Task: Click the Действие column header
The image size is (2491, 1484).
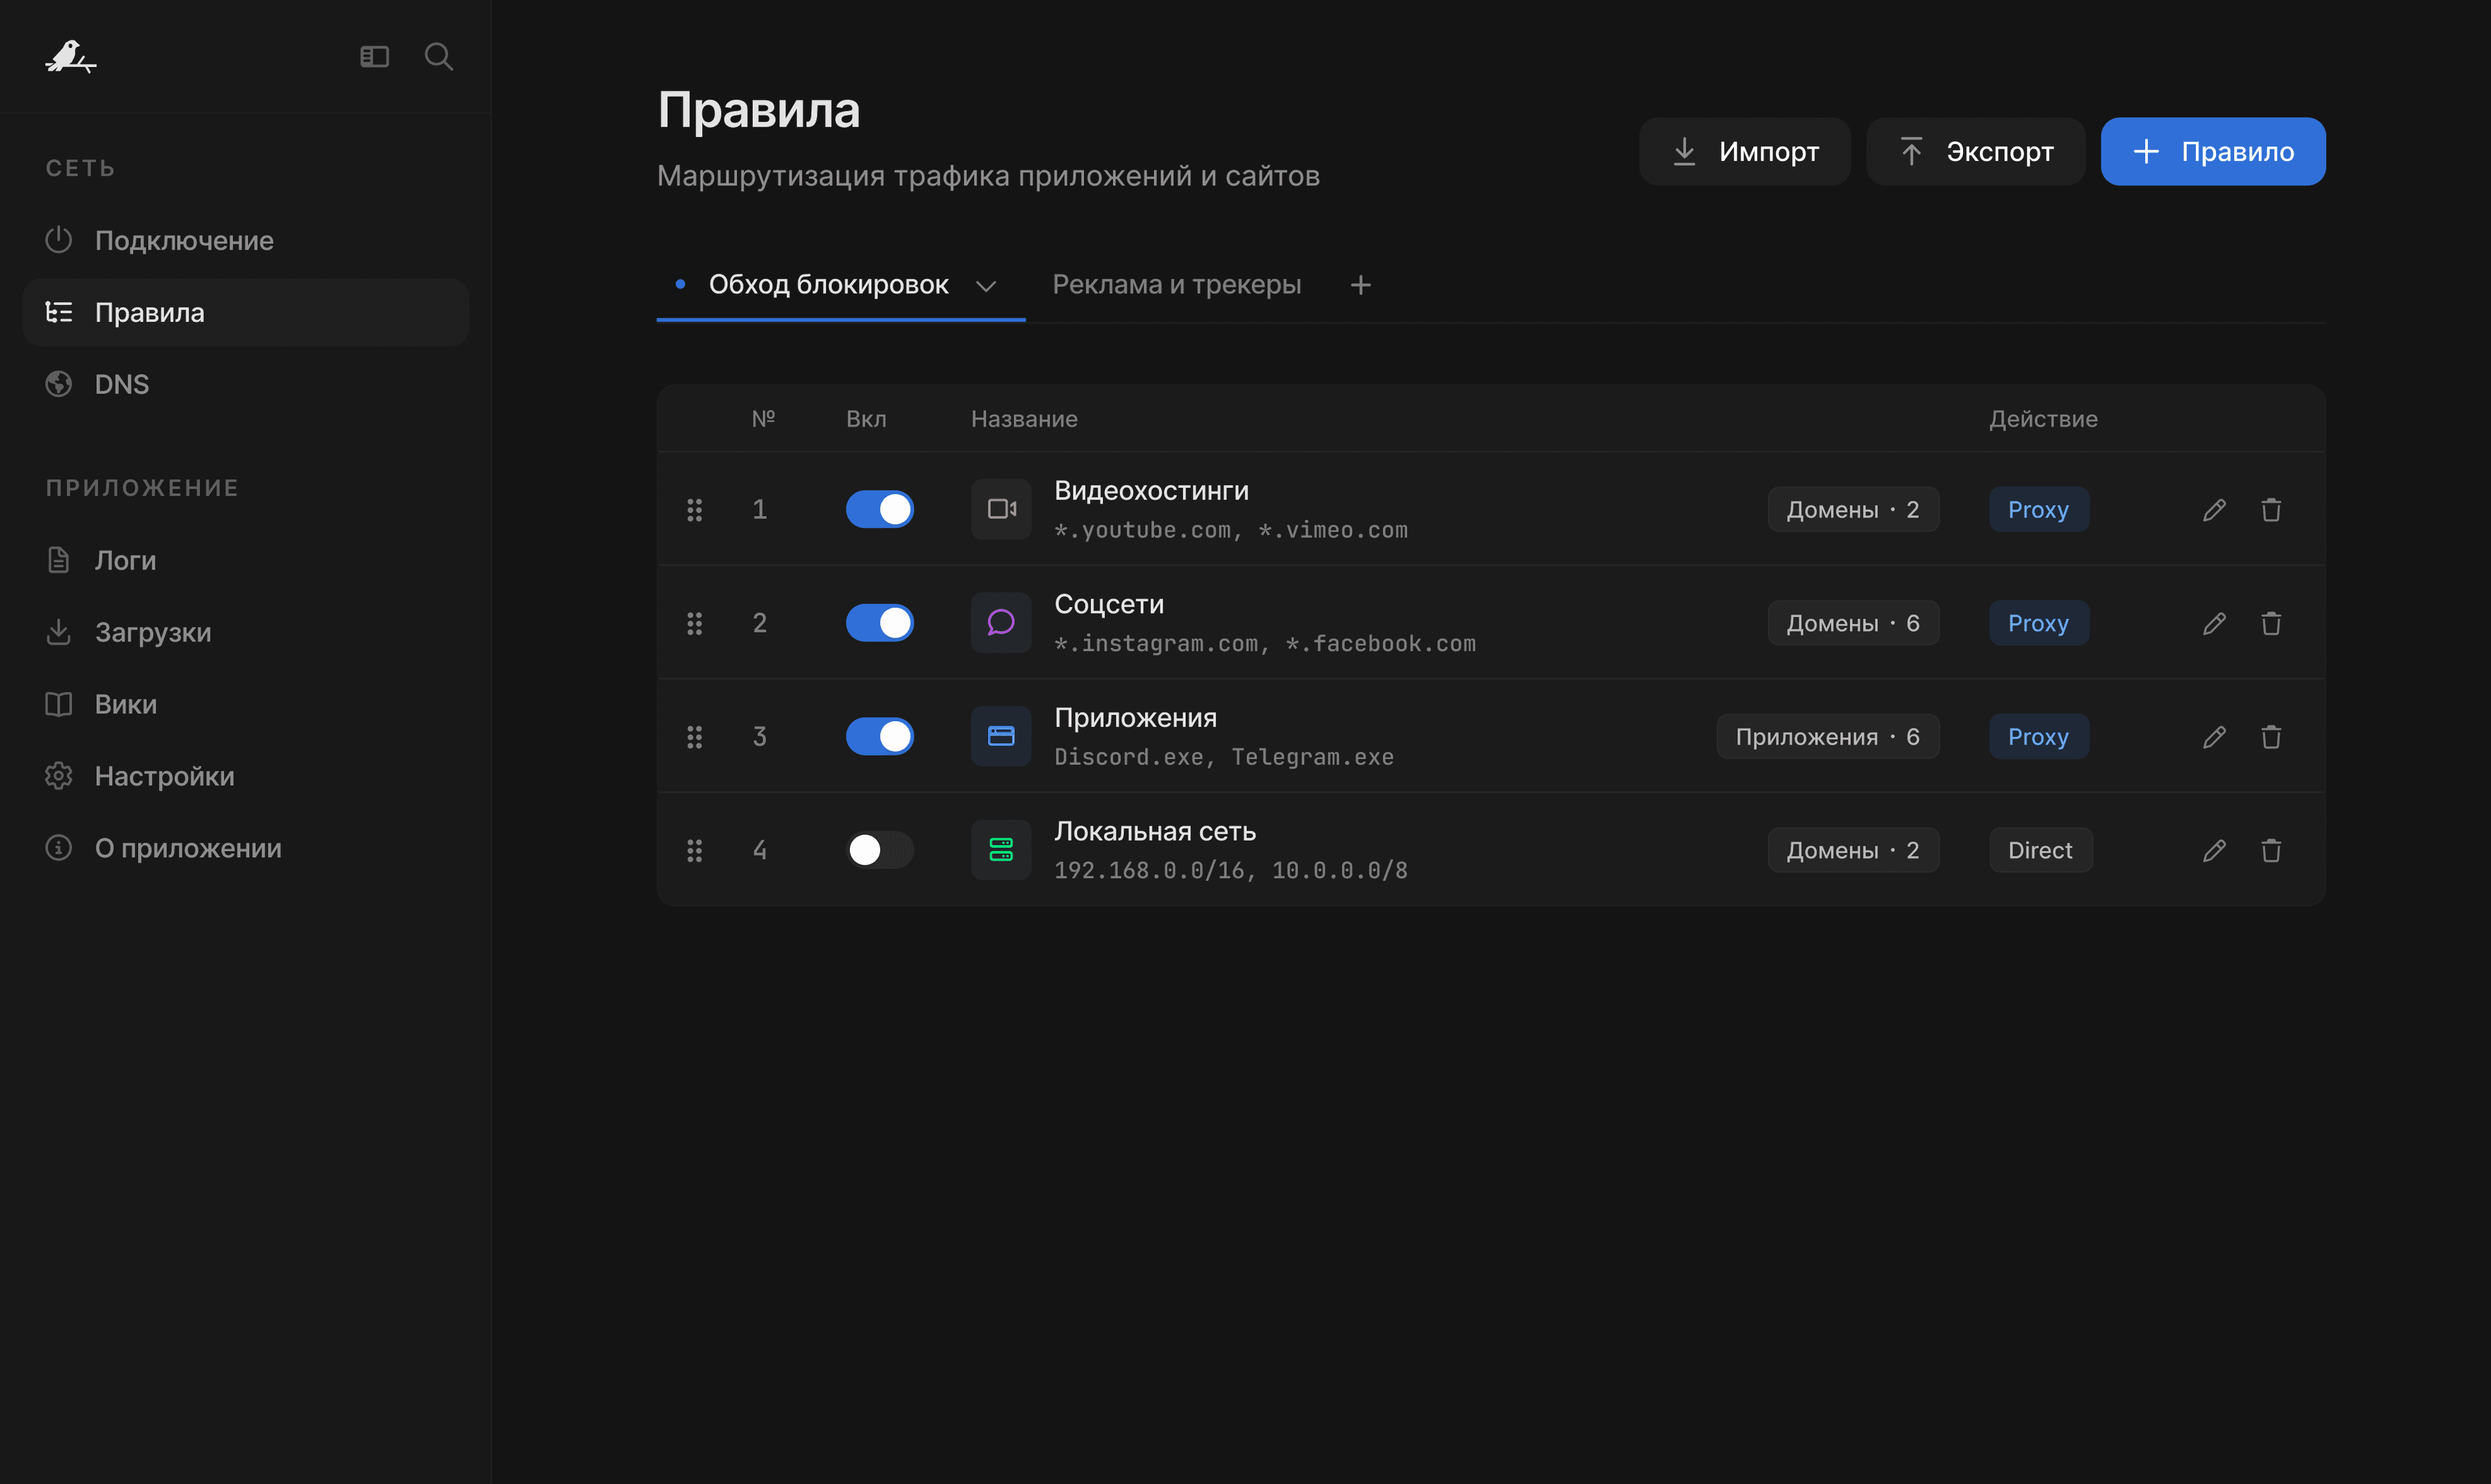Action: (2043, 419)
